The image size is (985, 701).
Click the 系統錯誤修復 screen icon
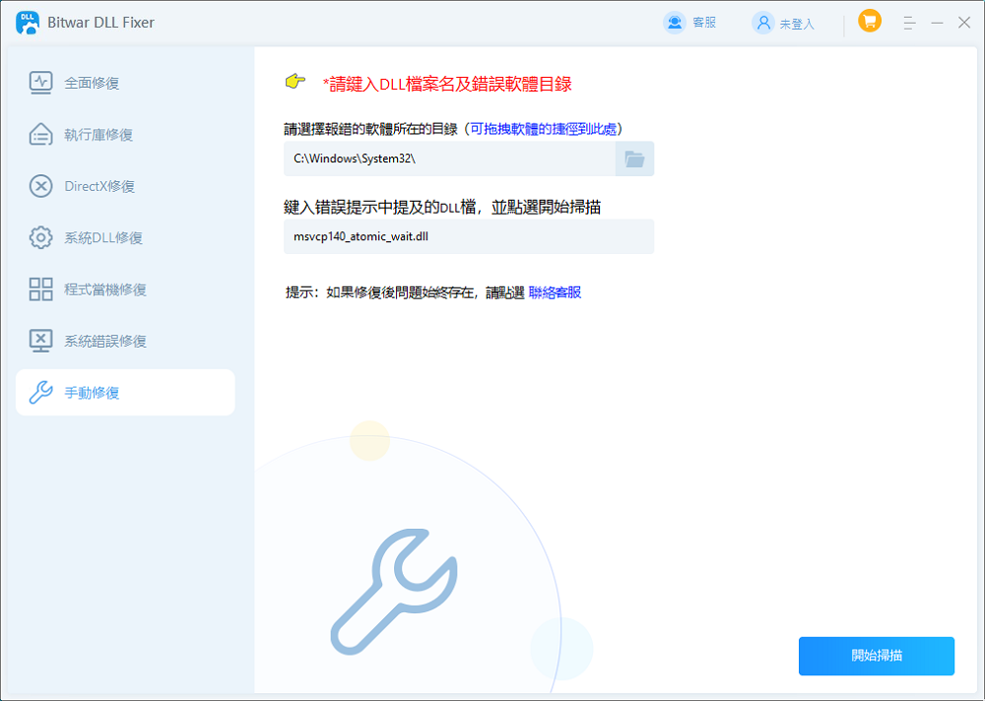click(x=40, y=341)
